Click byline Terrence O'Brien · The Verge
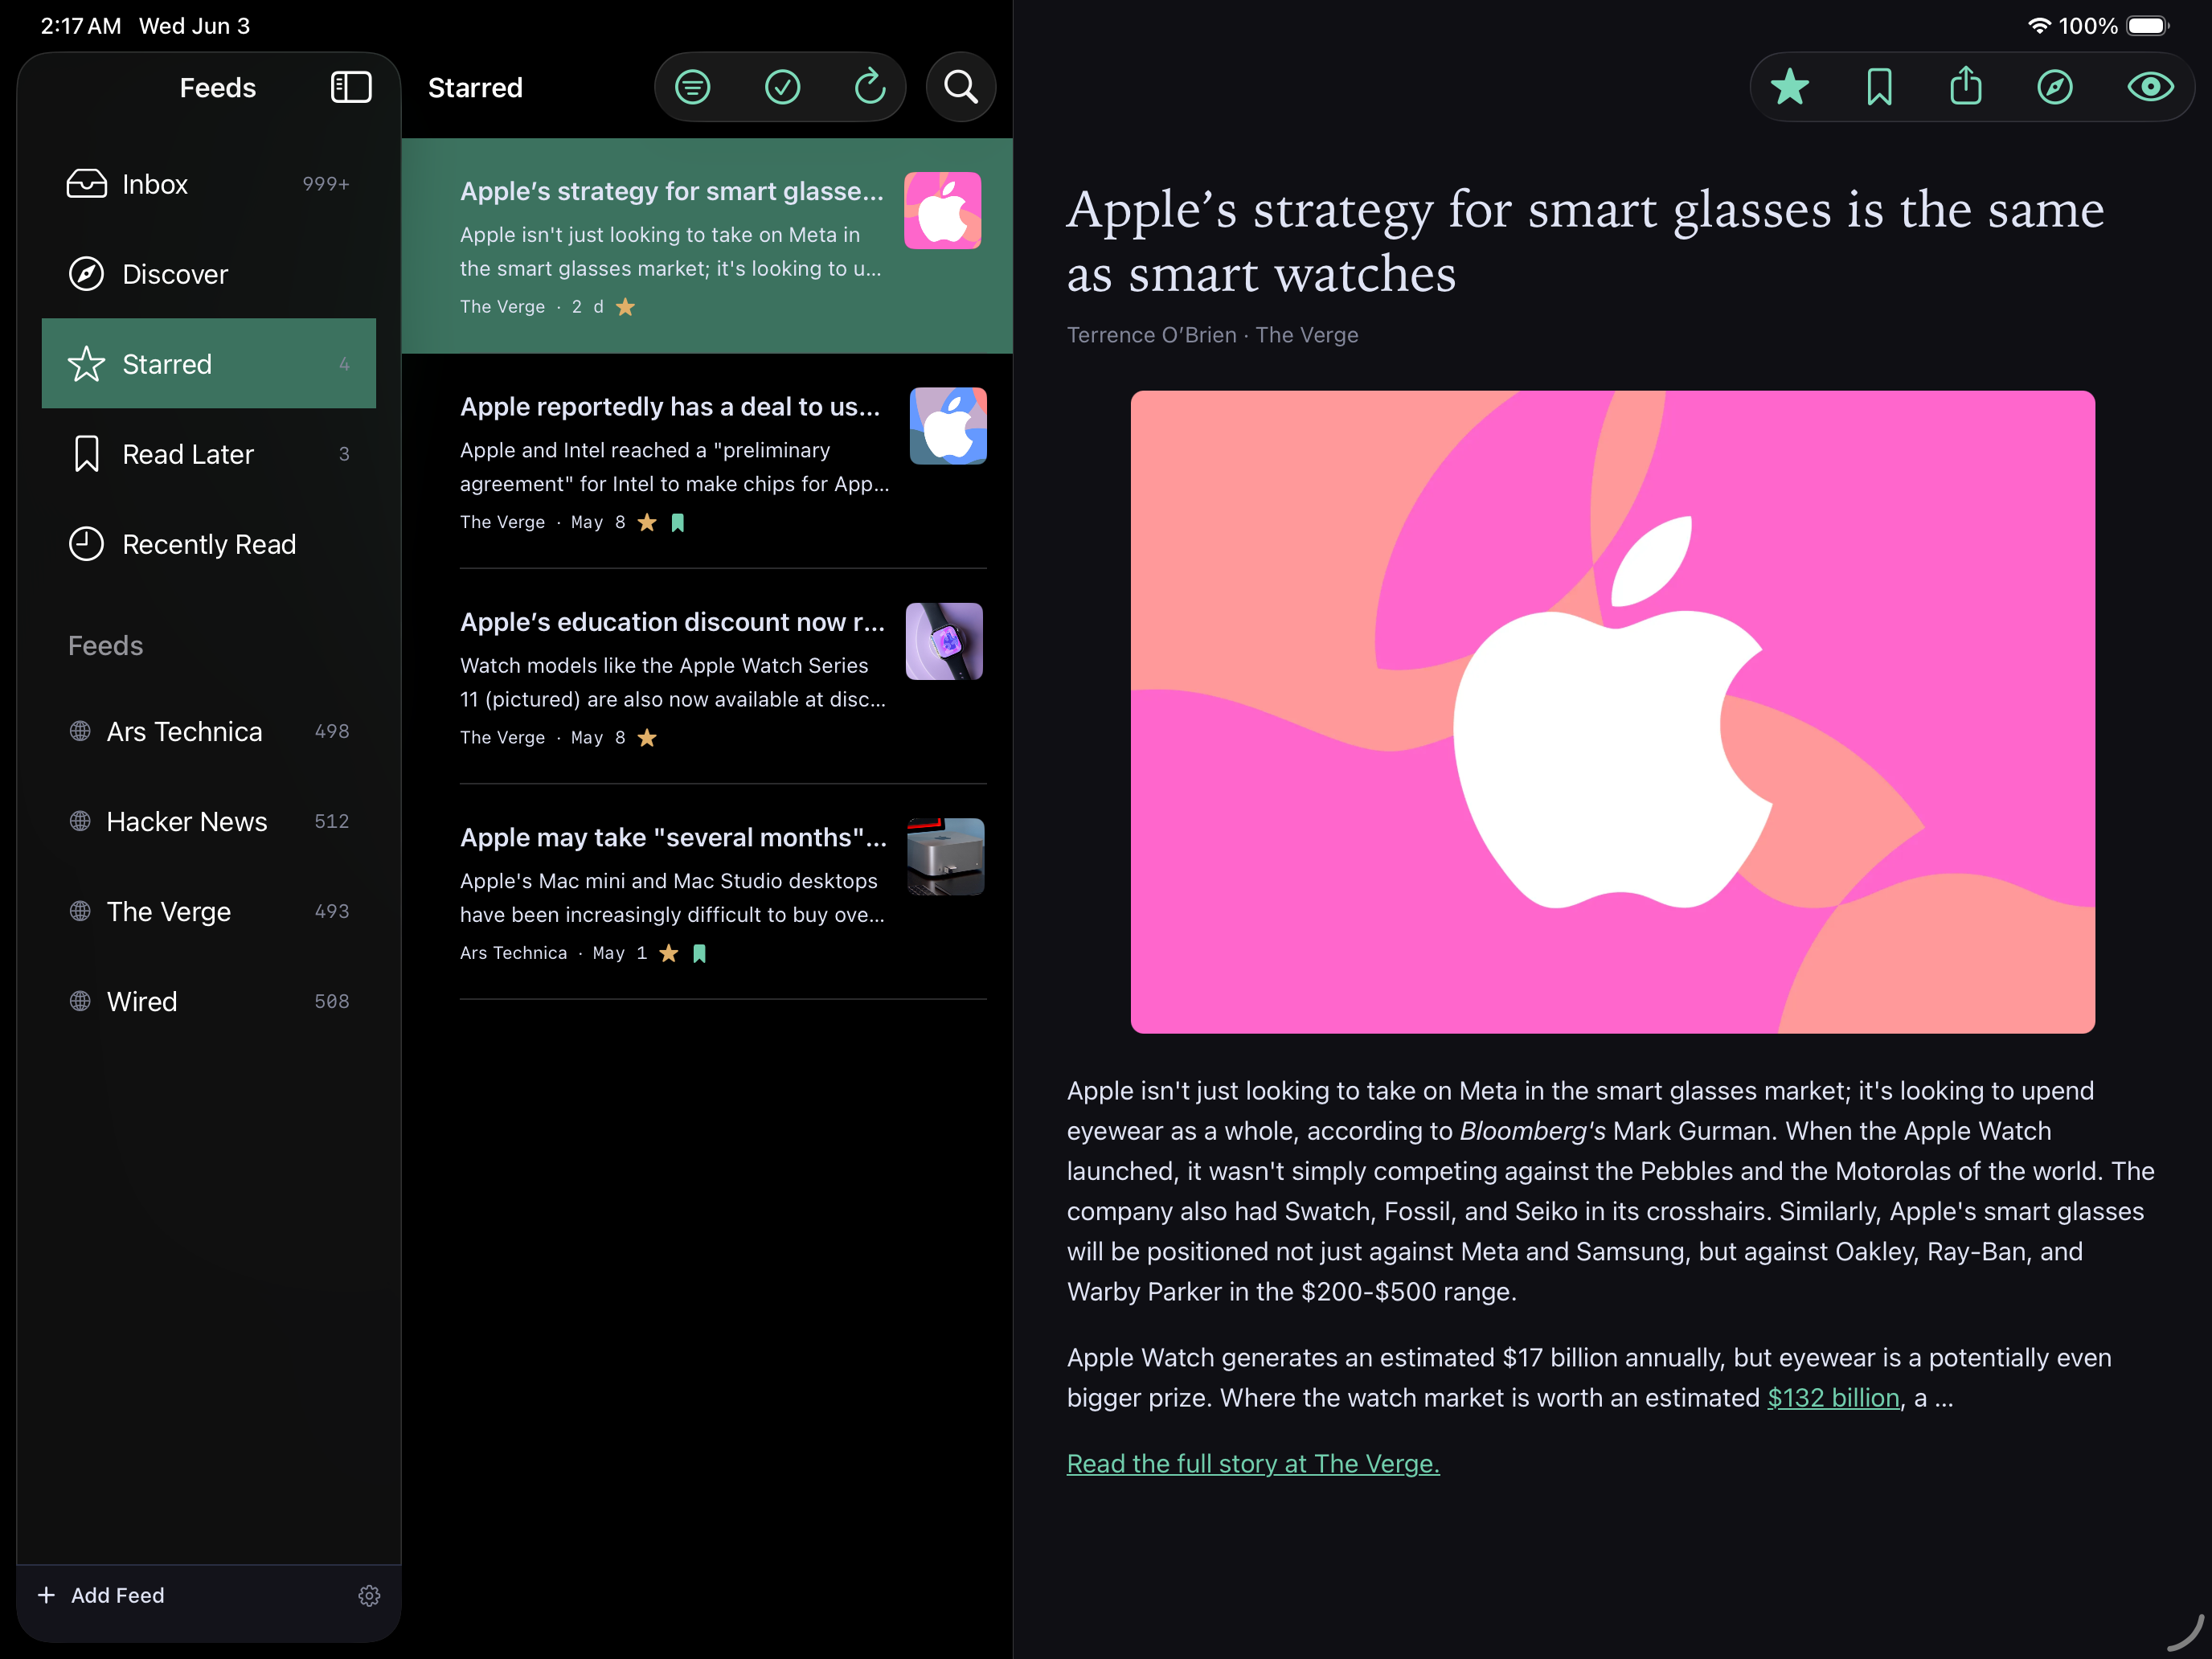Image resolution: width=2212 pixels, height=1659 pixels. tap(1212, 335)
